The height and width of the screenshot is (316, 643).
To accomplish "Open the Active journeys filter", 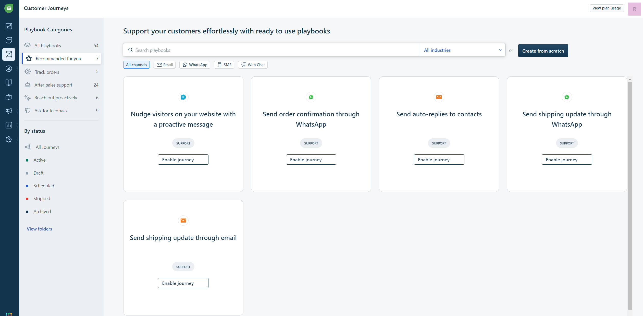I will 39,160.
